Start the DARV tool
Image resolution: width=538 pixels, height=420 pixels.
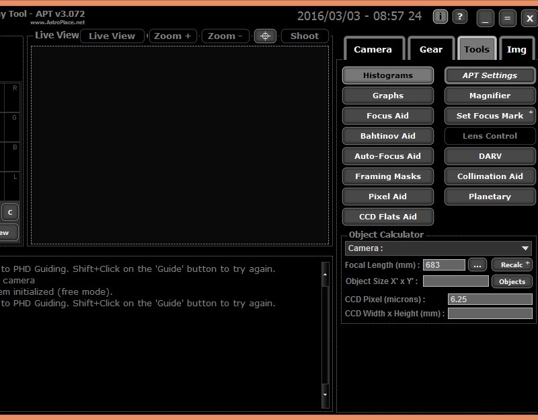pyautogui.click(x=490, y=156)
